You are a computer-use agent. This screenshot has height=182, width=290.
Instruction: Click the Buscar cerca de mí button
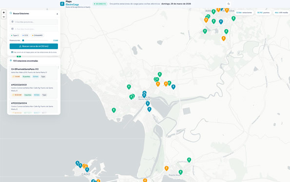(x=34, y=46)
